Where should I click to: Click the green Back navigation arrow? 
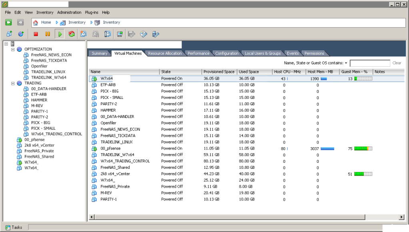(x=8, y=22)
